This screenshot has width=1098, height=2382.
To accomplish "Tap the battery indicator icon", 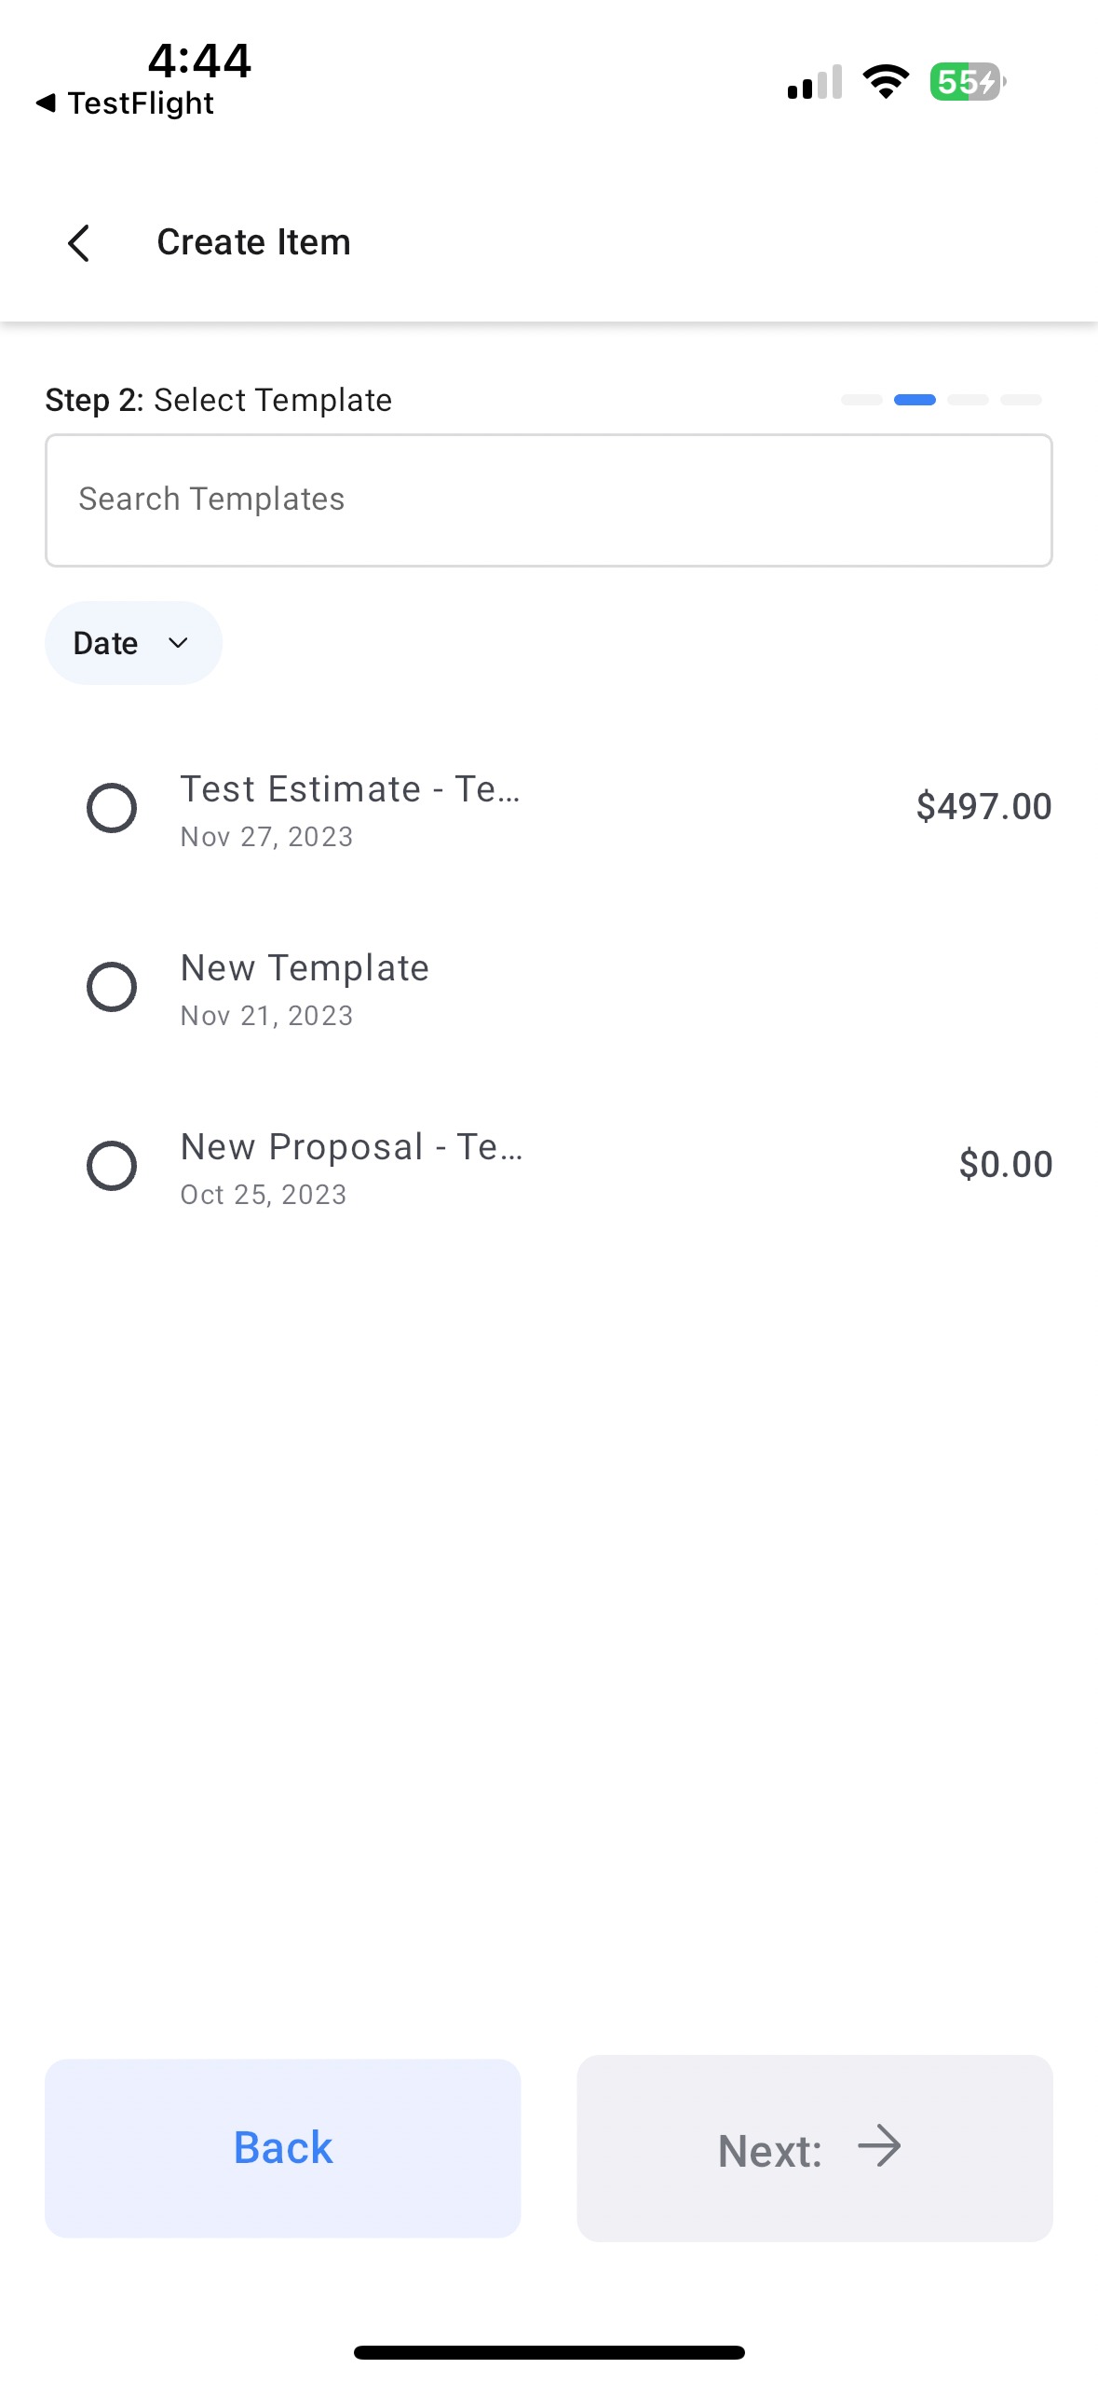I will click(967, 82).
